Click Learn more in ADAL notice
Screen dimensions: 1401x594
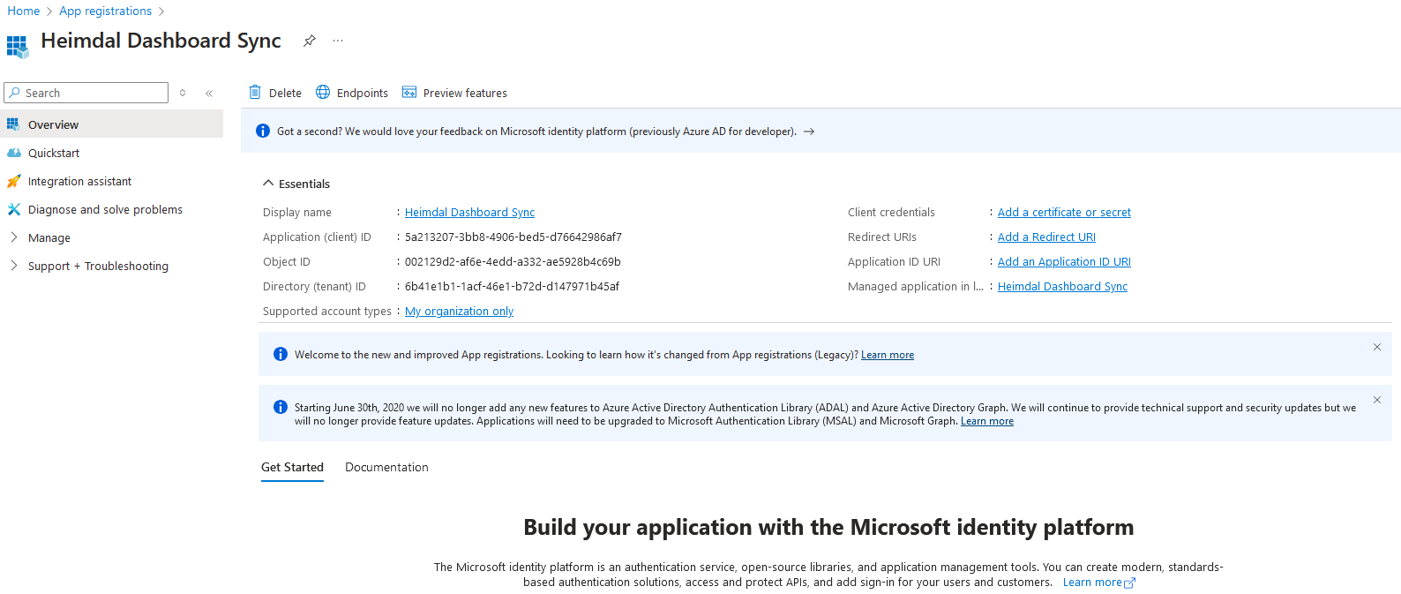coord(987,421)
